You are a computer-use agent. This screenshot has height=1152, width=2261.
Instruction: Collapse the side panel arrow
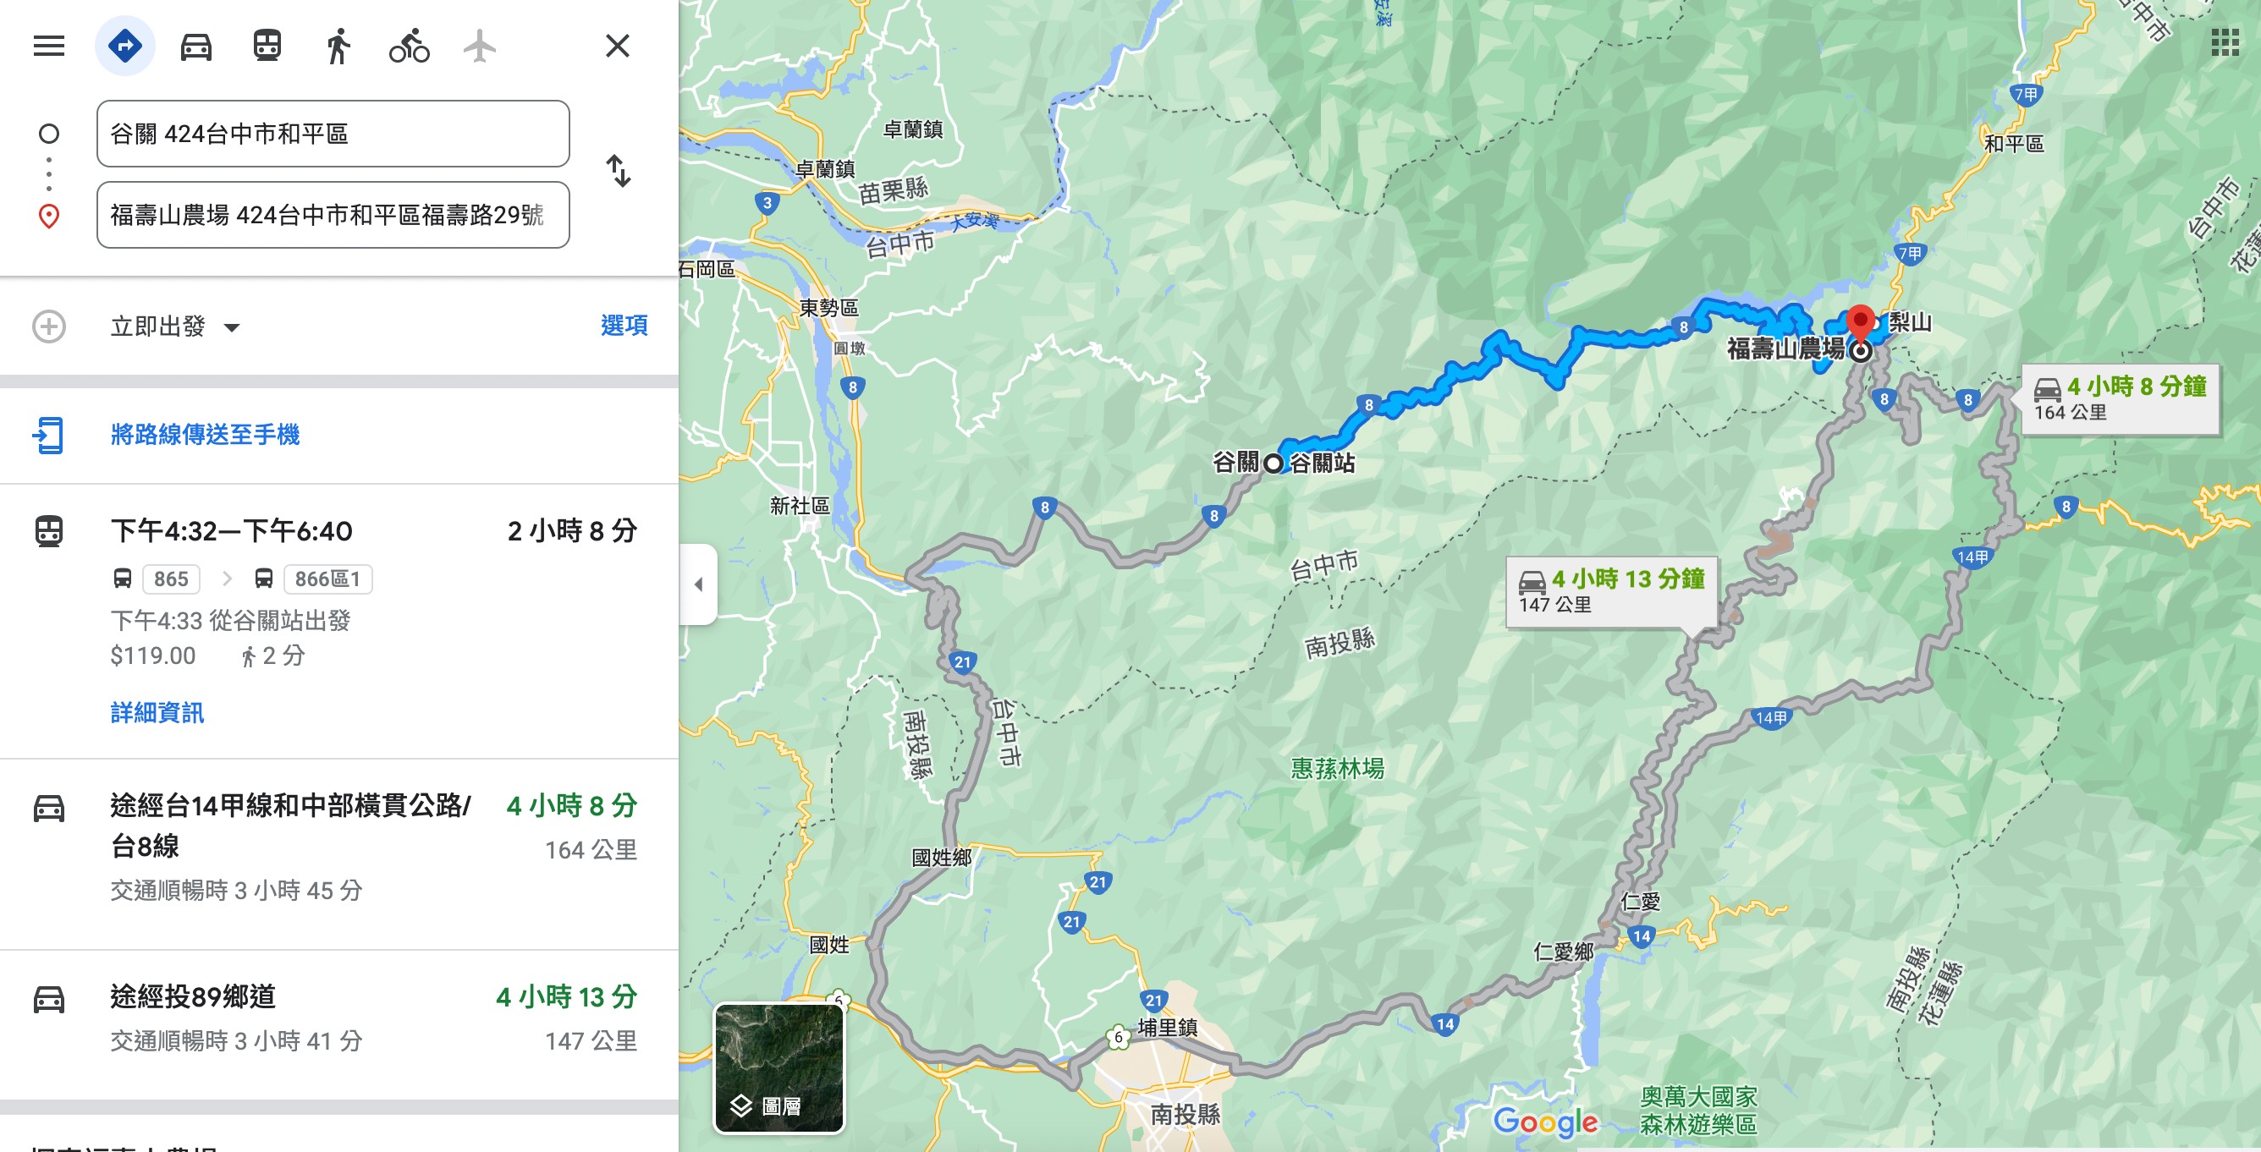(699, 584)
